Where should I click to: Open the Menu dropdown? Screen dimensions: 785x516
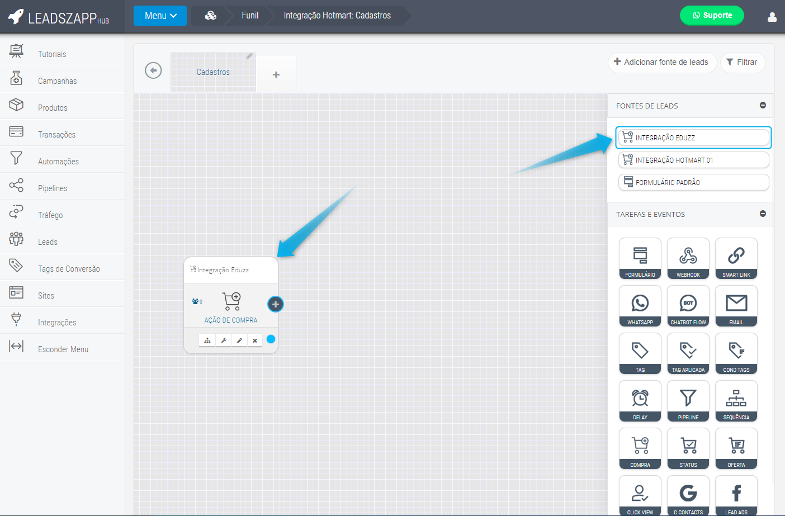coord(160,16)
